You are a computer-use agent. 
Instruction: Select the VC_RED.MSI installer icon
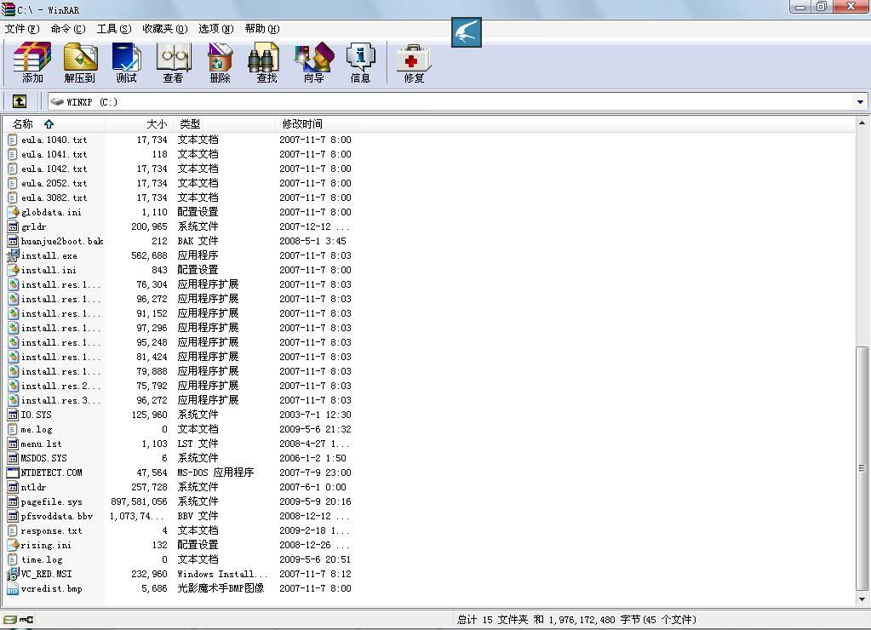click(x=13, y=574)
